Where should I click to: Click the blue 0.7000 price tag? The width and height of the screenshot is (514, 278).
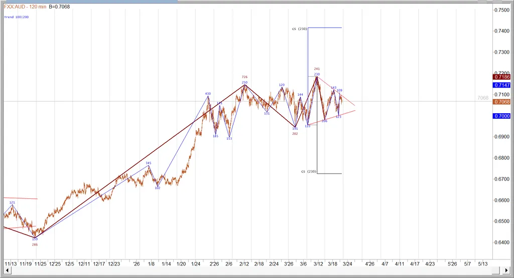click(x=502, y=116)
